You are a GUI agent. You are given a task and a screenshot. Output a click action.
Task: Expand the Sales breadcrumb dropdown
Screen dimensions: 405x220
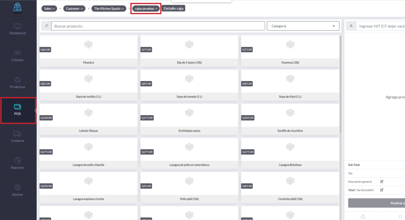(49, 8)
